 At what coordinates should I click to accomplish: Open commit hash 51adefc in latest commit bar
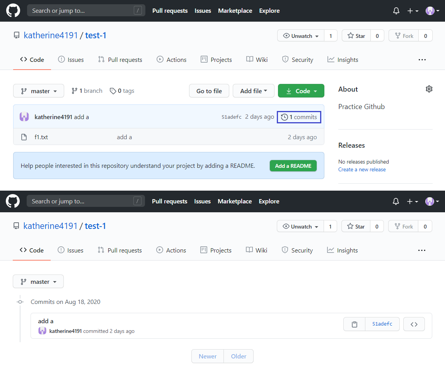pos(232,117)
